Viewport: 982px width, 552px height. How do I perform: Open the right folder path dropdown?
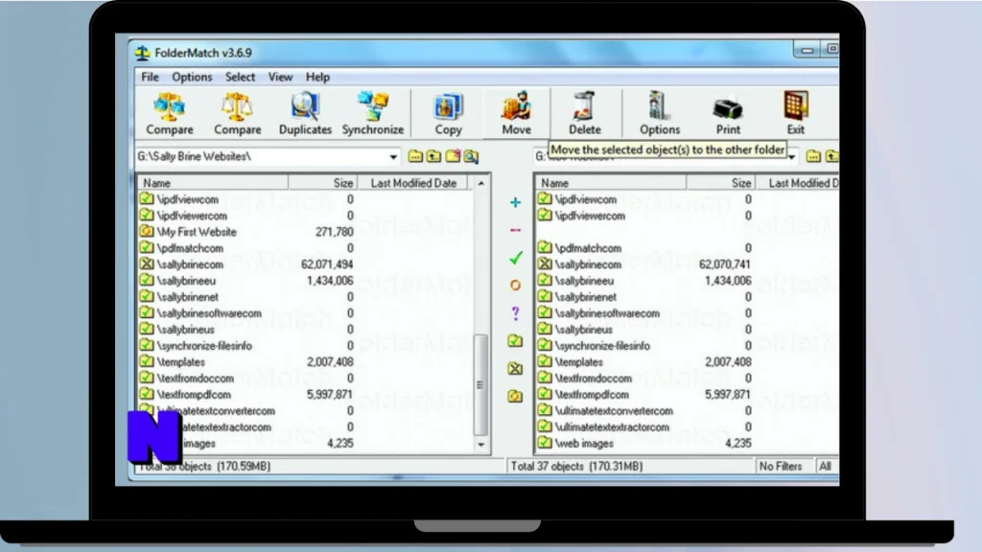click(x=792, y=157)
